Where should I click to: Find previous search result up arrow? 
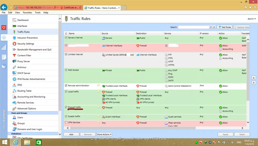[214, 27]
